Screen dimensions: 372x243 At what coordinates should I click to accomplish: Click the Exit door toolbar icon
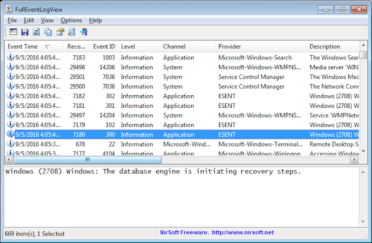pyautogui.click(x=84, y=32)
